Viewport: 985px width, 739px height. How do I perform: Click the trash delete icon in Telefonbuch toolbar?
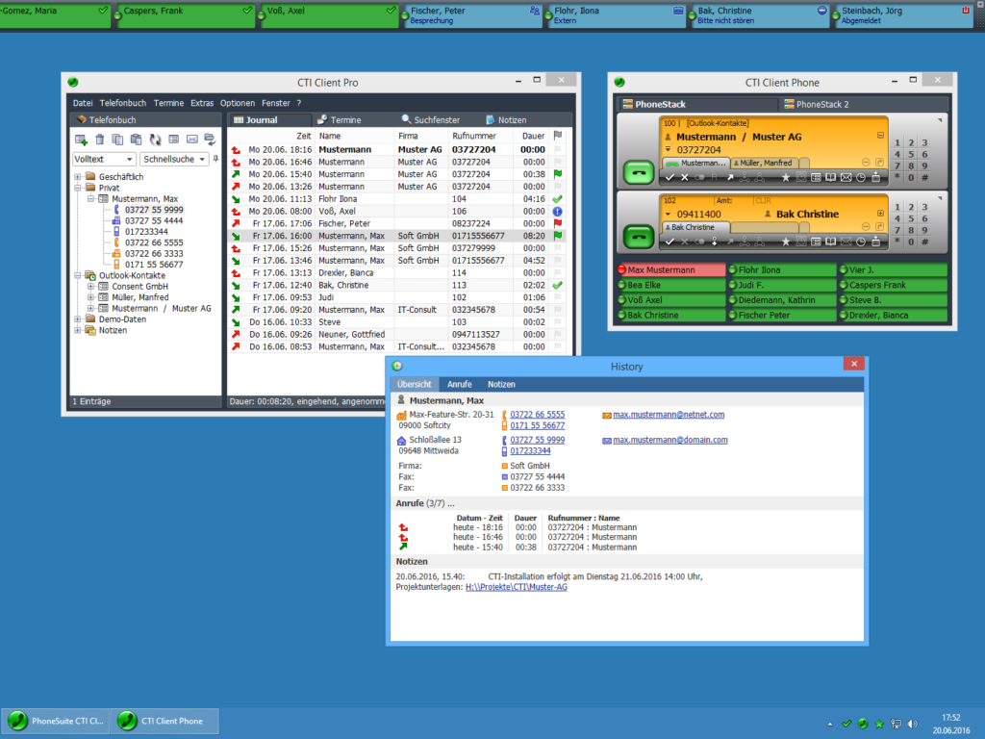100,140
